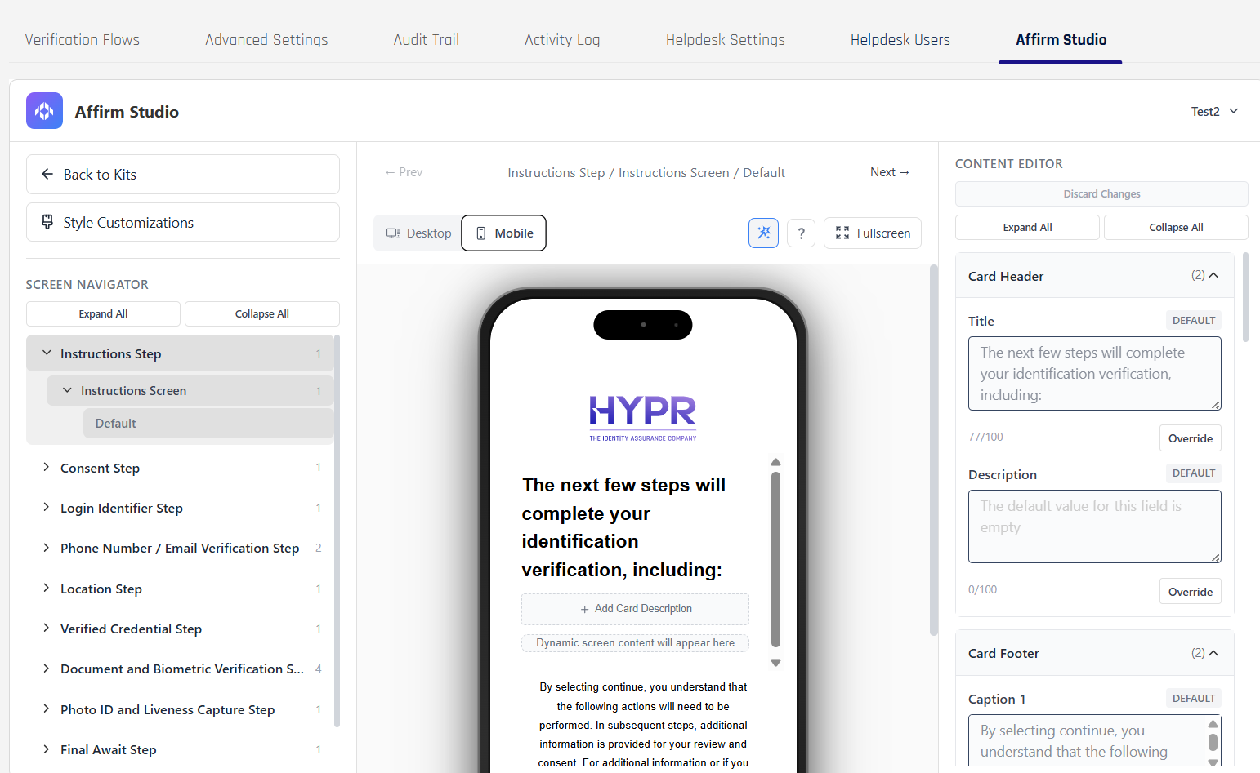Open the Helpdesk Settings tab

coord(725,40)
